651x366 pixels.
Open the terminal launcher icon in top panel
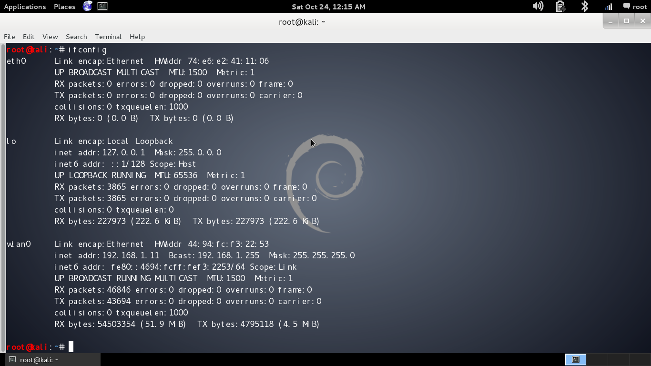[102, 6]
